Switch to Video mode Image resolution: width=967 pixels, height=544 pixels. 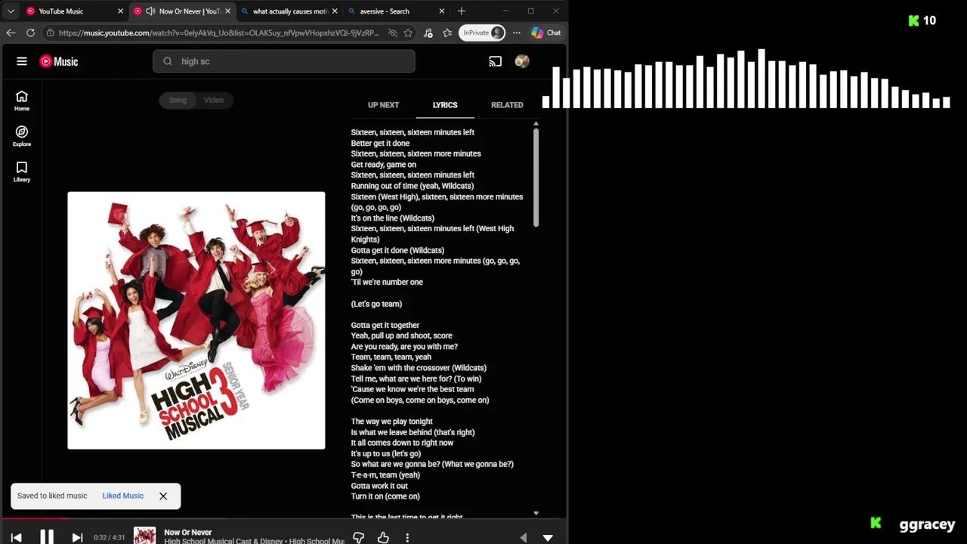[x=214, y=100]
